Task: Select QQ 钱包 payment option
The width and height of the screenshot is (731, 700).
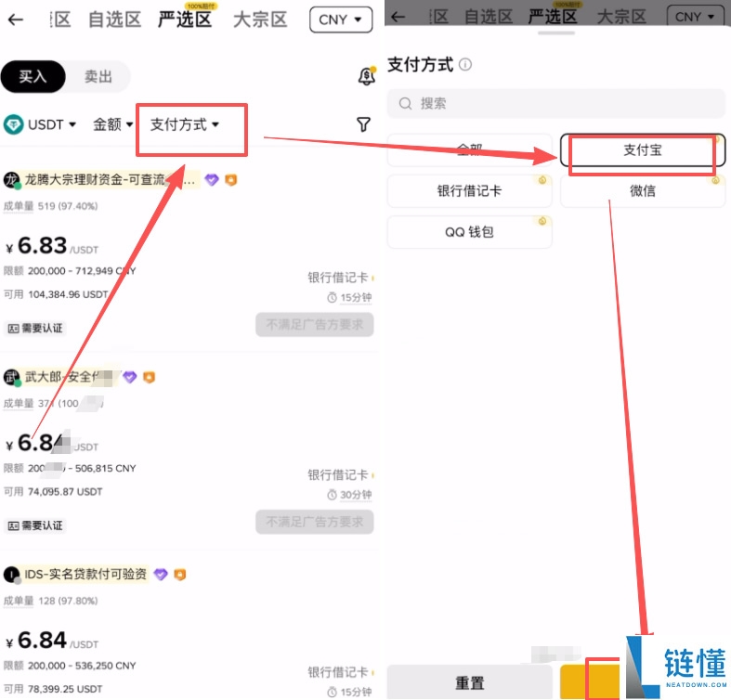Action: pyautogui.click(x=469, y=231)
